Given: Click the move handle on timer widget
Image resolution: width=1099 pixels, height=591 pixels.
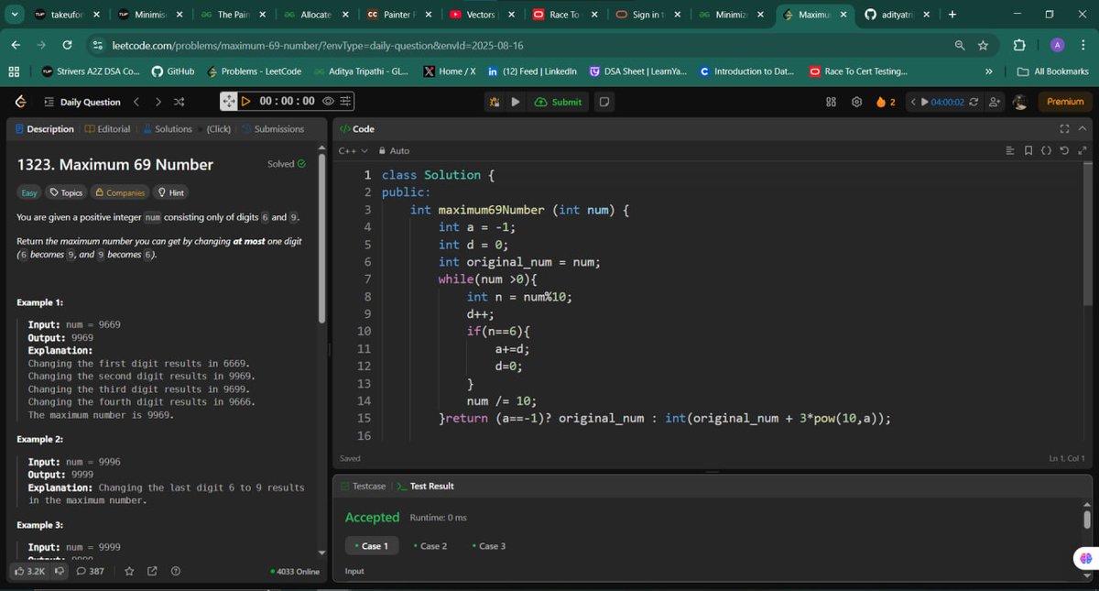Looking at the screenshot, I should [x=229, y=101].
